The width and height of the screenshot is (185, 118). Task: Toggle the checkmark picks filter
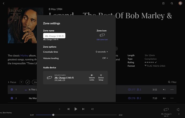pos(28,82)
